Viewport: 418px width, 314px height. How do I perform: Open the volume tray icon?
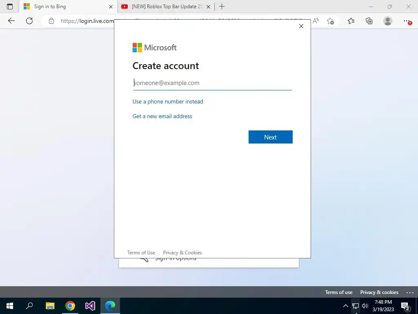365,306
